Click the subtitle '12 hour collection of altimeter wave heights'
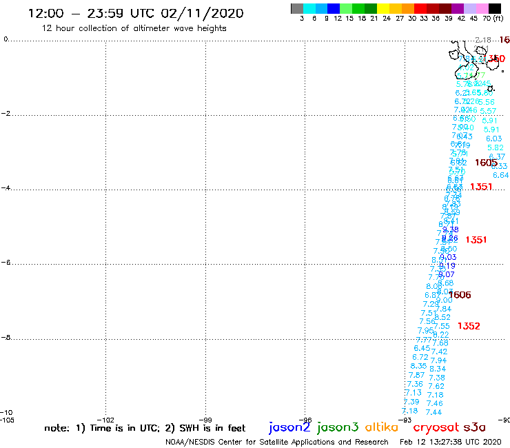This screenshot has height=448, width=510. point(134,28)
